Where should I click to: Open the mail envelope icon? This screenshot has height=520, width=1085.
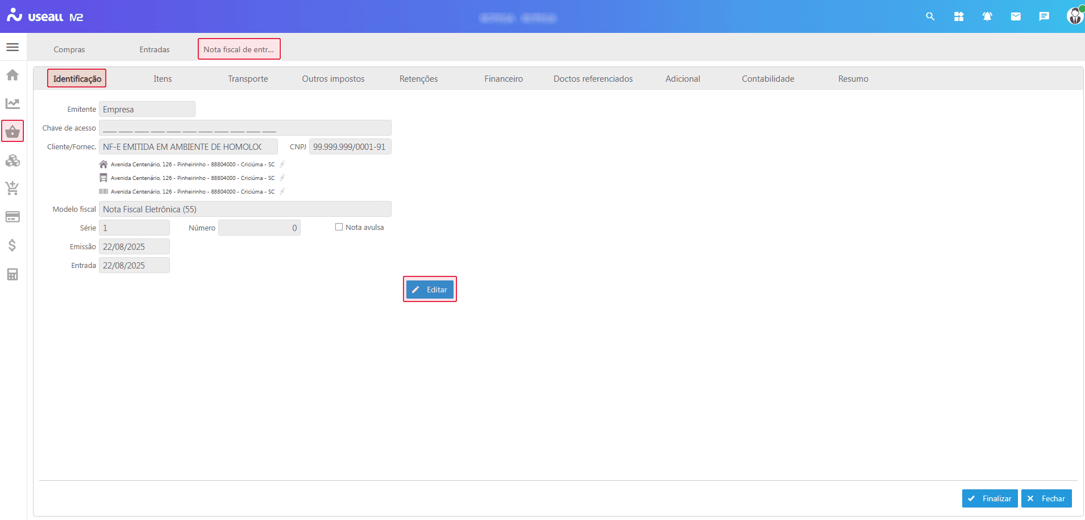coord(1016,16)
